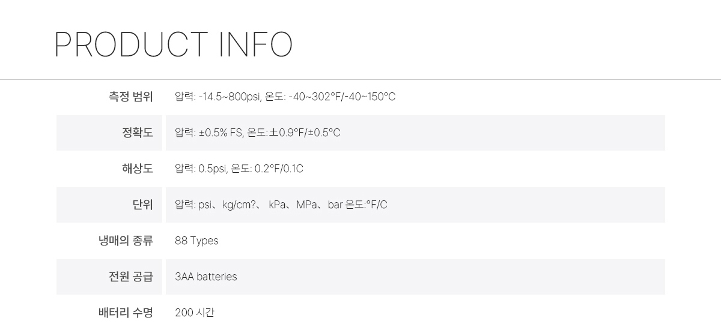721x330 pixels.
Task: Click the 3AA batteries value
Action: tap(206, 277)
